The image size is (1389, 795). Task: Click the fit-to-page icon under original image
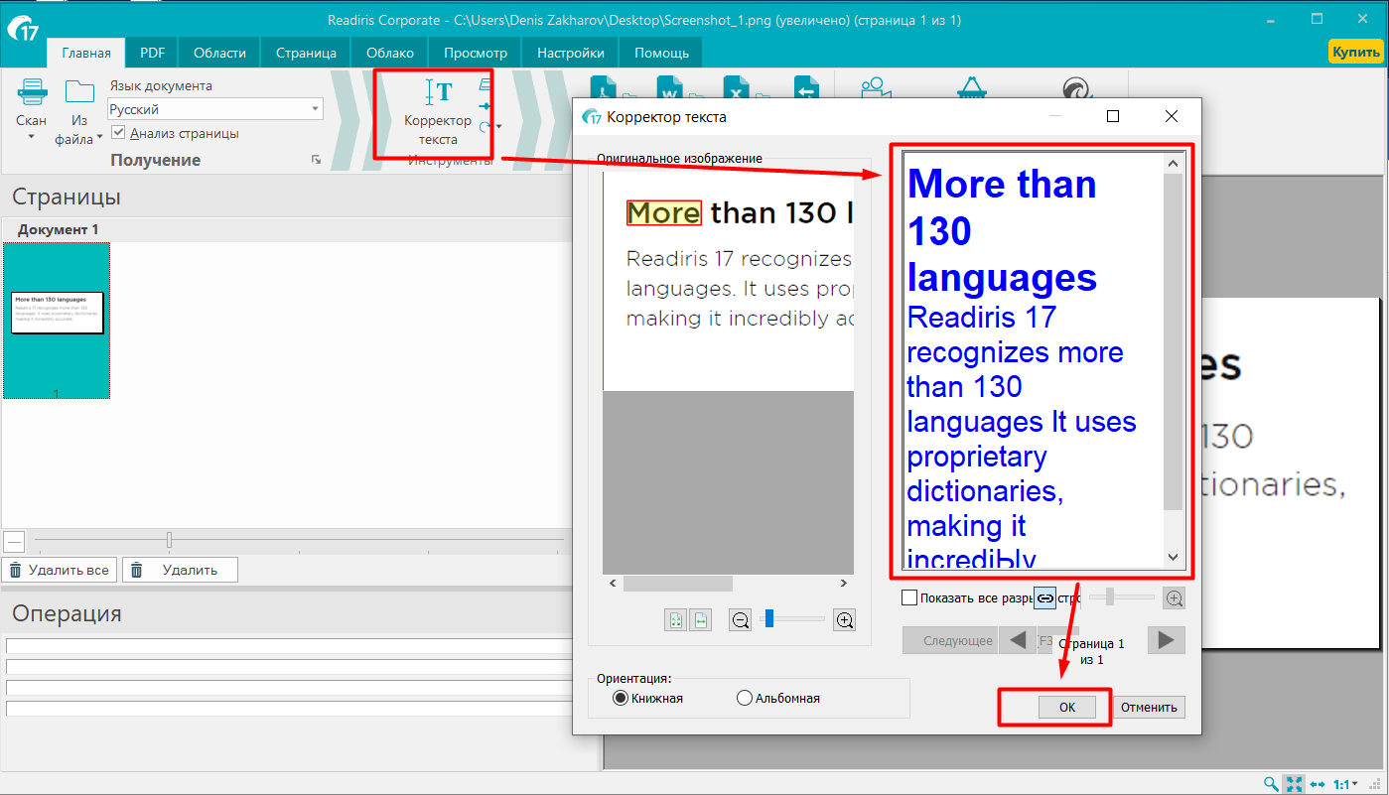click(675, 620)
